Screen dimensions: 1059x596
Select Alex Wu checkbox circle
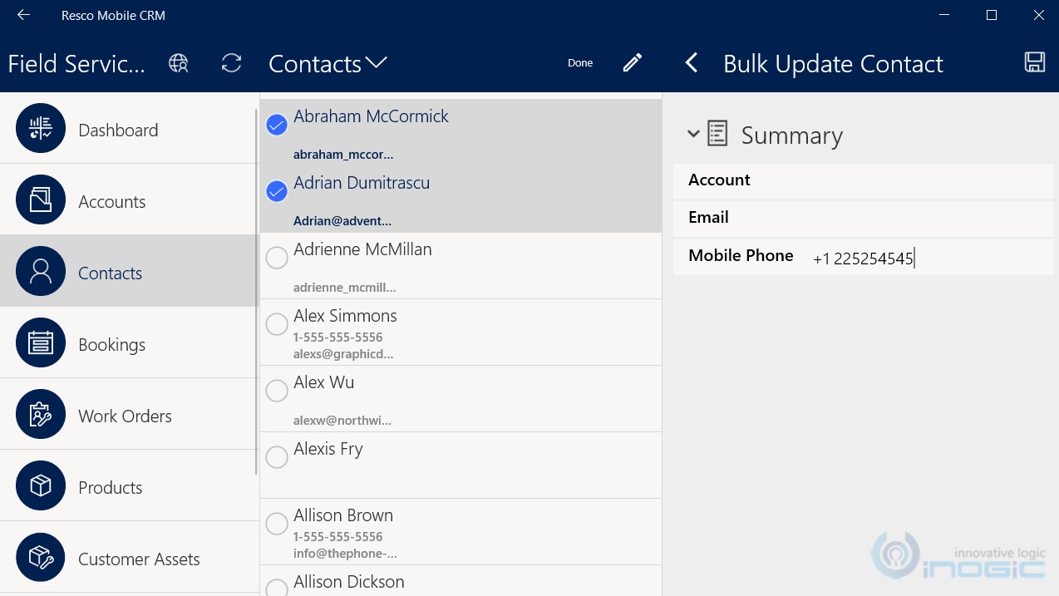[x=277, y=391]
